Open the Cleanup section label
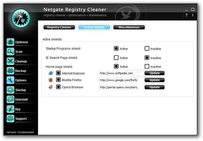This screenshot has height=141, width=203. click(21, 61)
